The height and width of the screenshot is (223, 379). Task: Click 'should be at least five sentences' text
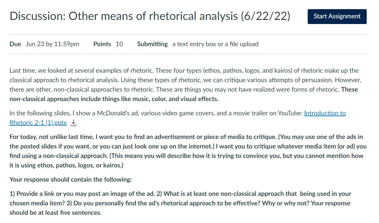(x=56, y=213)
